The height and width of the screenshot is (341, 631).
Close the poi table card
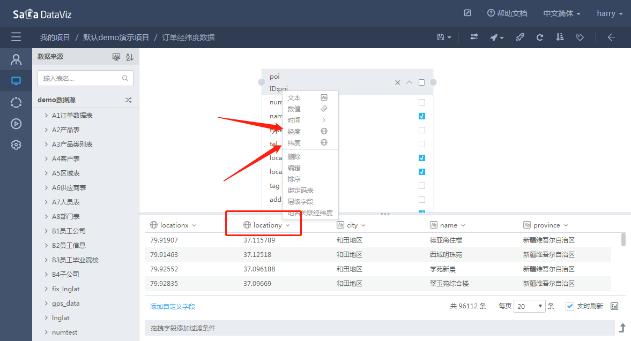pyautogui.click(x=397, y=82)
